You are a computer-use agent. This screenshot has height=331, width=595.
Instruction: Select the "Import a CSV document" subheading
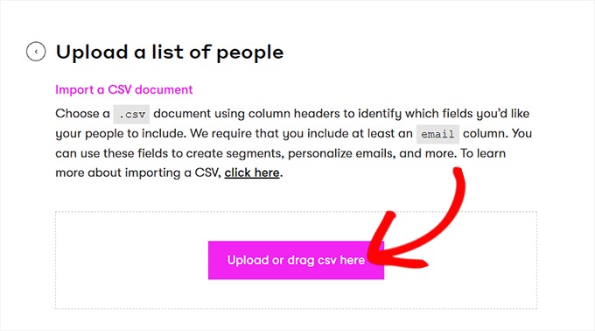click(124, 89)
